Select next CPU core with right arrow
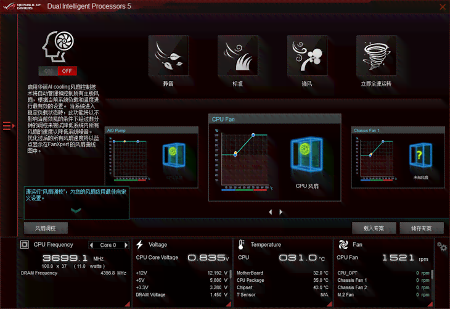This screenshot has height=309, width=450. point(126,245)
